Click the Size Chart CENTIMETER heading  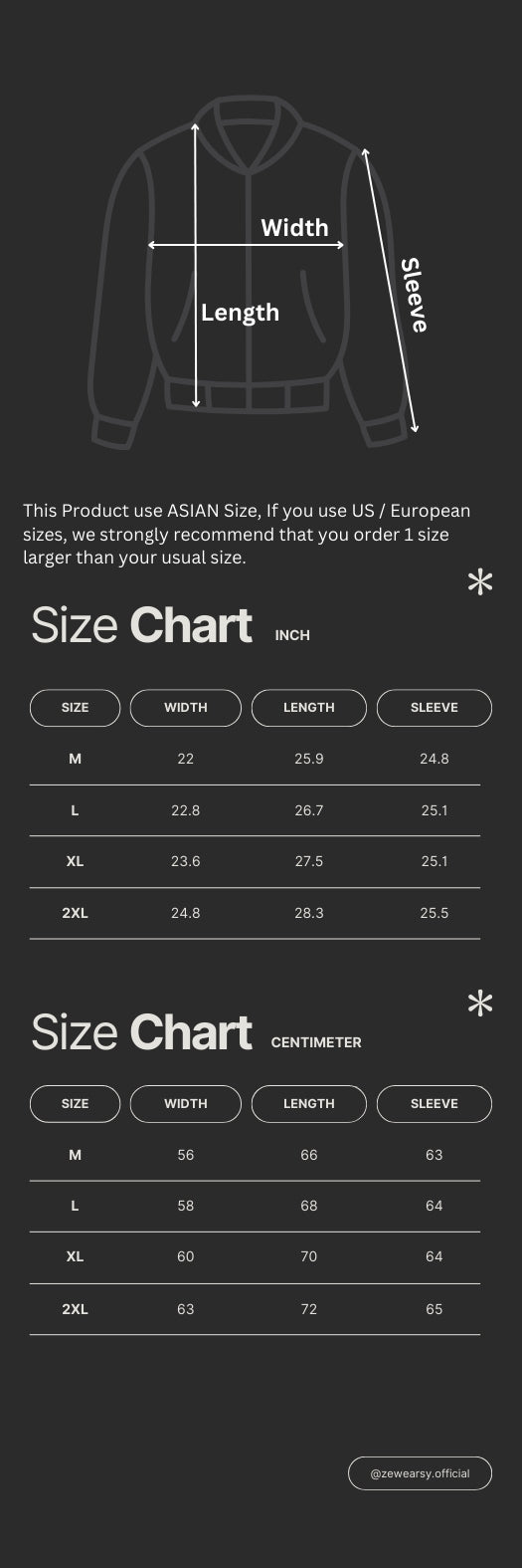(x=196, y=1033)
